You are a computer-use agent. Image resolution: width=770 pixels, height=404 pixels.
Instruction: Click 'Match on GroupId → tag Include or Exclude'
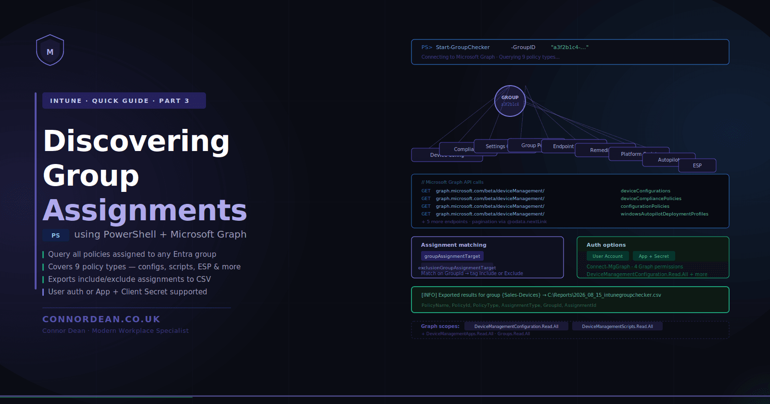[472, 273]
